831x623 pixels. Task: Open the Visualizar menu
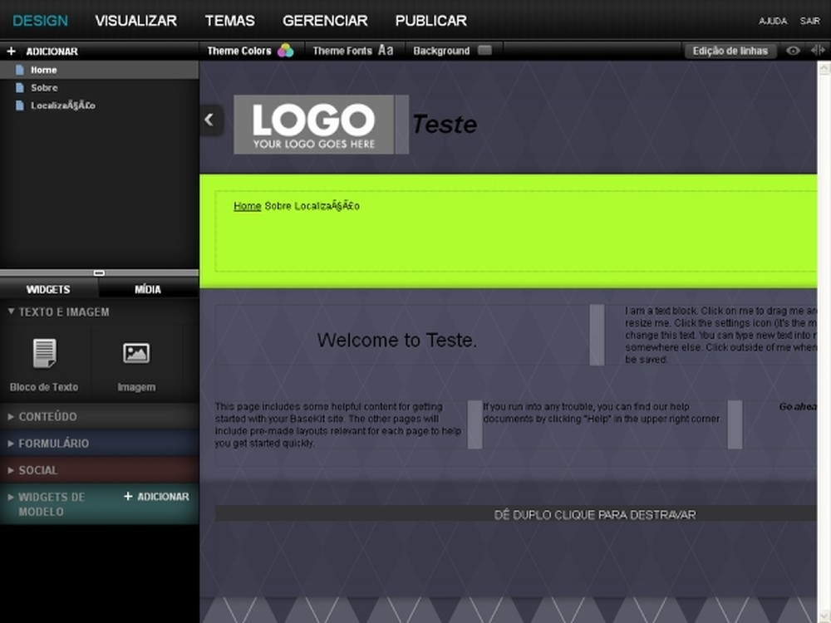pos(136,21)
